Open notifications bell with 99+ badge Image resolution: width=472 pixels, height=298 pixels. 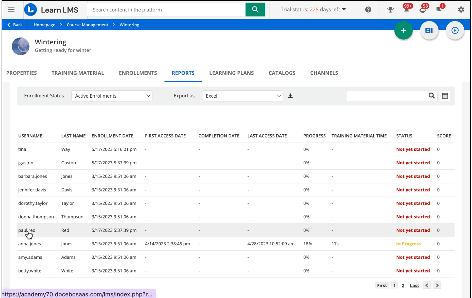[406, 10]
